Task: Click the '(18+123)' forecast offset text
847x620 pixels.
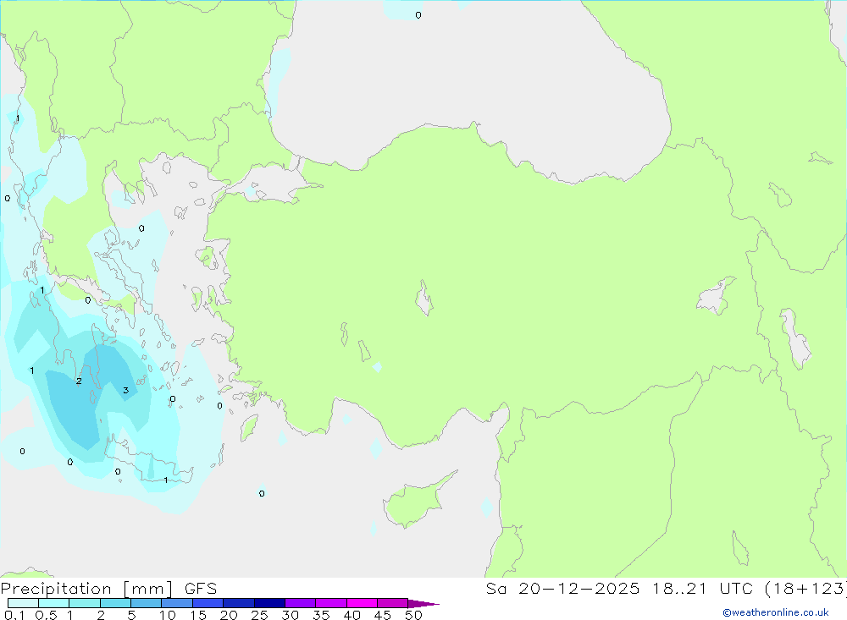Action: (805, 589)
